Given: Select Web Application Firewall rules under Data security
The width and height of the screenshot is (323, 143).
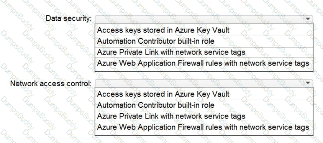Looking at the screenshot, I should click(204, 63).
